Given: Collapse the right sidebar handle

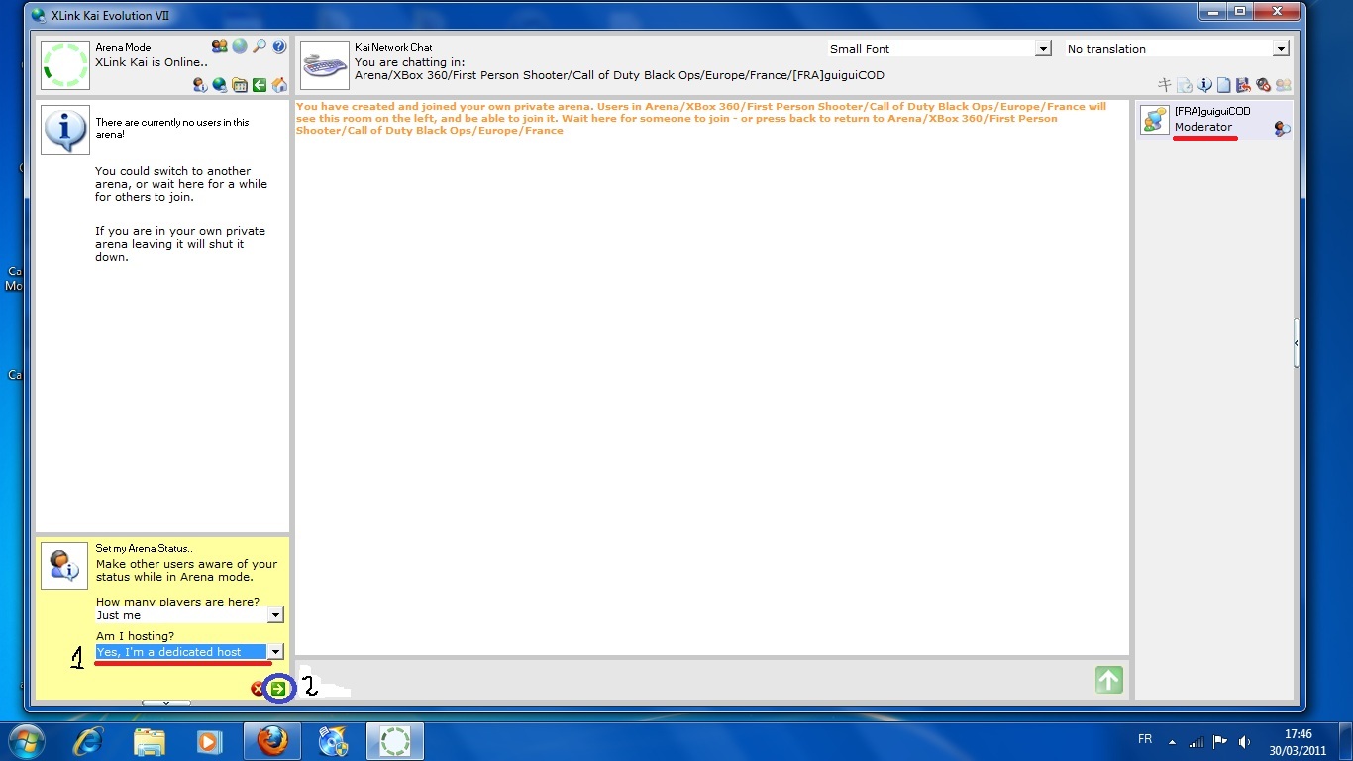Looking at the screenshot, I should [x=1297, y=343].
